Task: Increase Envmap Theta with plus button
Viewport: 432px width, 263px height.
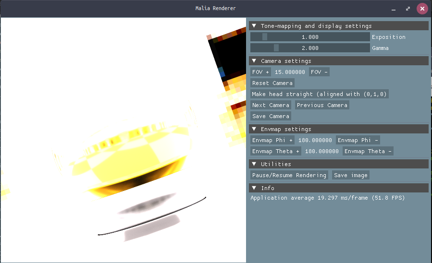Action: pos(275,151)
